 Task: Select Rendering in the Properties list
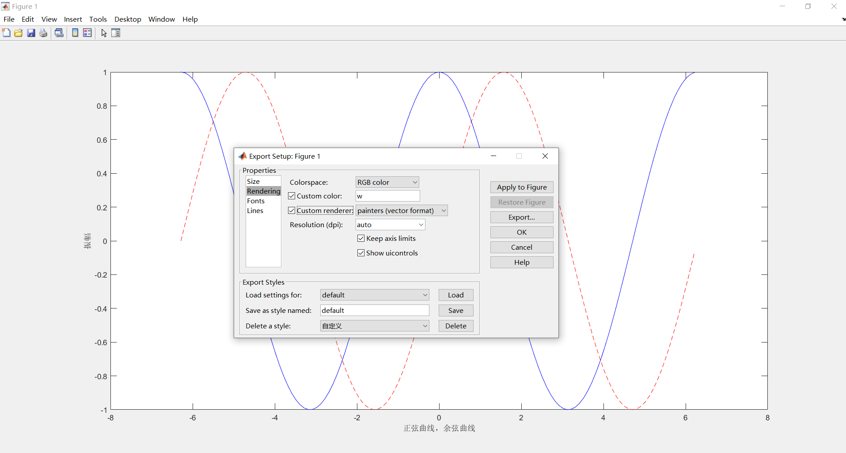tap(263, 191)
